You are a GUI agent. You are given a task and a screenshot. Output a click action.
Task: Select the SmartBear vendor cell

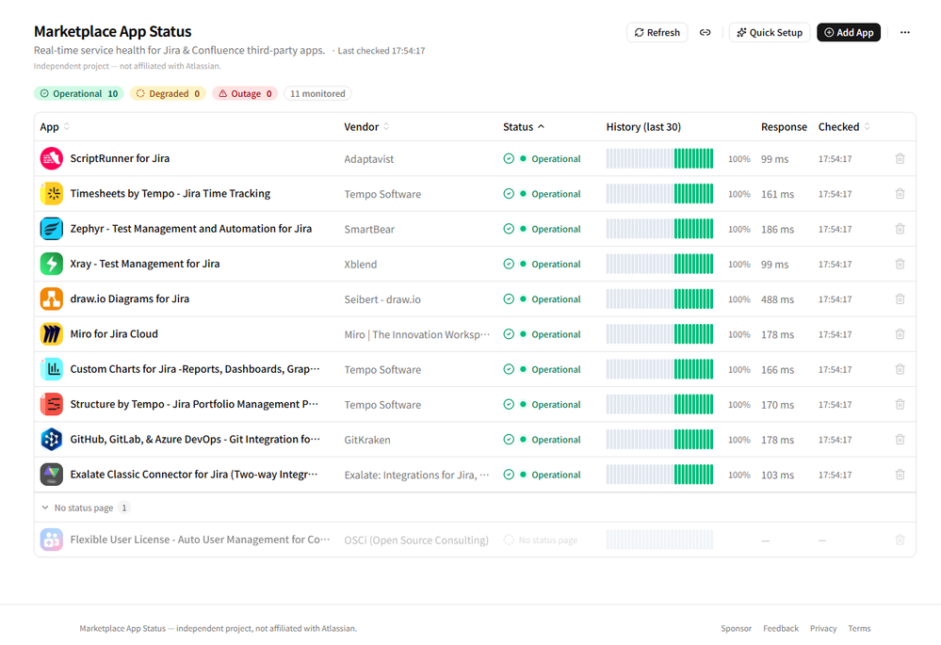369,229
